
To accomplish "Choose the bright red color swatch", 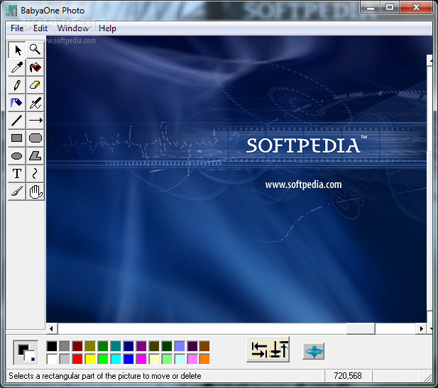I will pos(77,359).
